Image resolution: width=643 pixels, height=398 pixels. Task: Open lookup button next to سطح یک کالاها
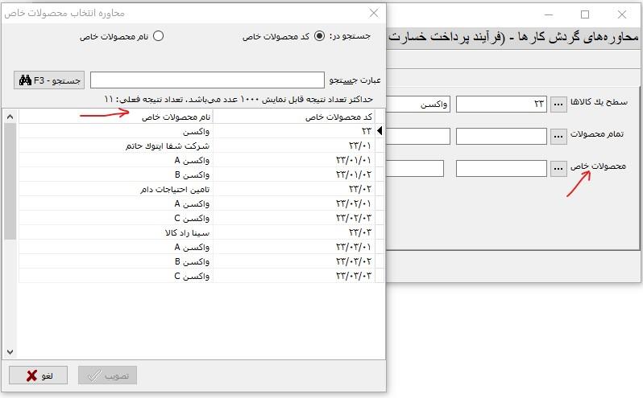point(559,105)
